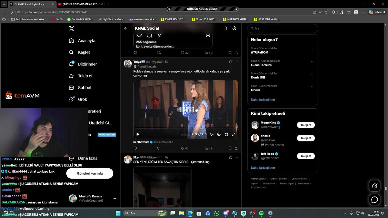Open options for Lucas Torreira trend

click(313, 61)
